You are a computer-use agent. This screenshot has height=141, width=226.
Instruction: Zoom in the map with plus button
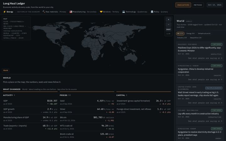click(x=169, y=19)
